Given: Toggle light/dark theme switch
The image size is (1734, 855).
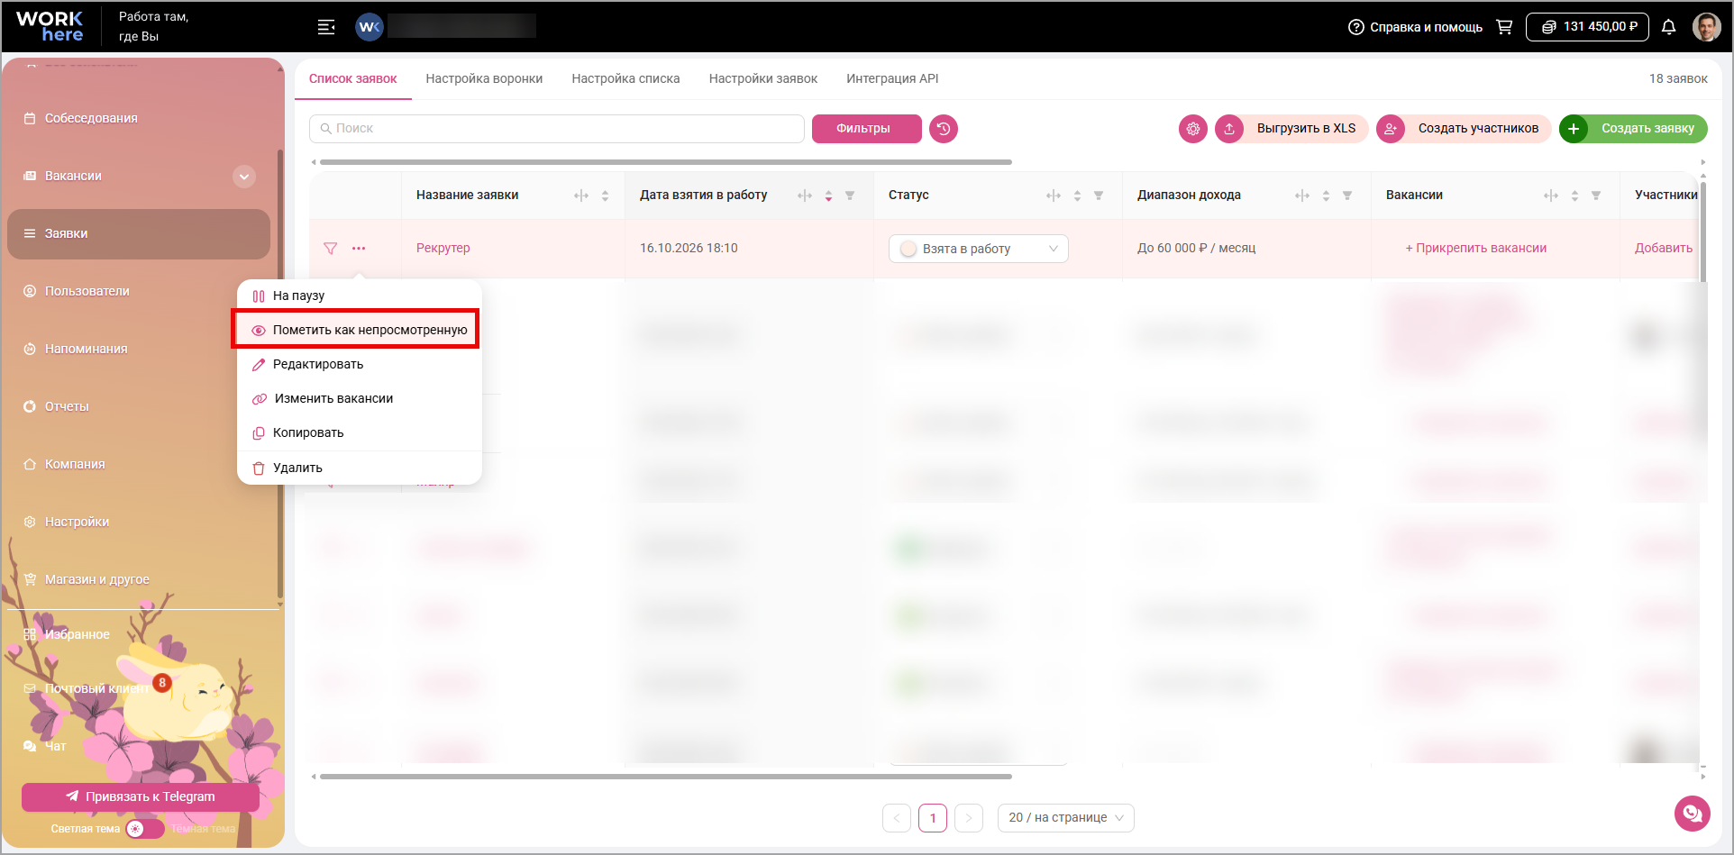Looking at the screenshot, I should click(x=144, y=829).
